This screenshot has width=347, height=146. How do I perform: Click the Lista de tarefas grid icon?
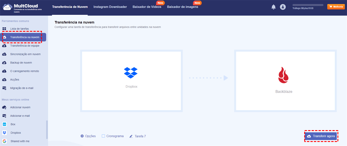click(4, 29)
